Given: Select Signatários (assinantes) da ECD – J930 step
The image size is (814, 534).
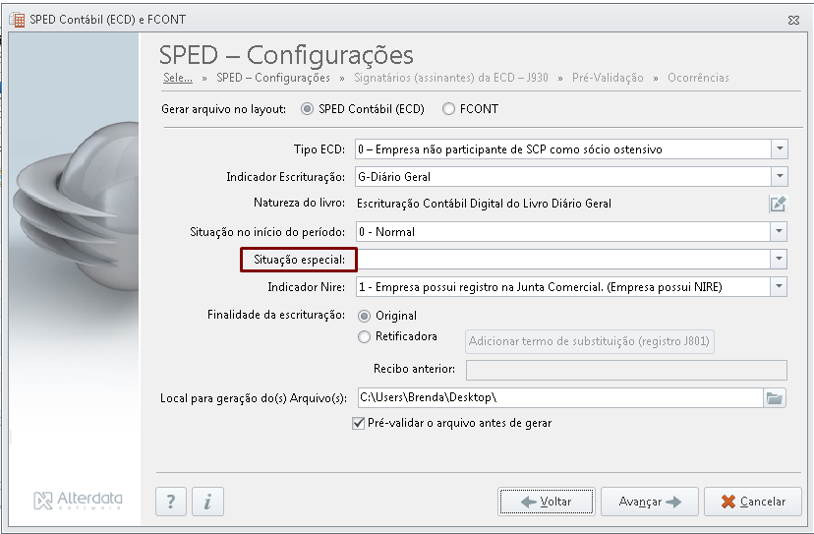Looking at the screenshot, I should click(451, 78).
